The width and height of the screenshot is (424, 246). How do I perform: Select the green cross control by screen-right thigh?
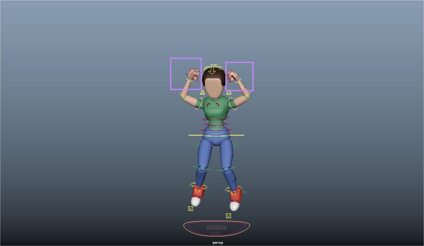(x=236, y=145)
